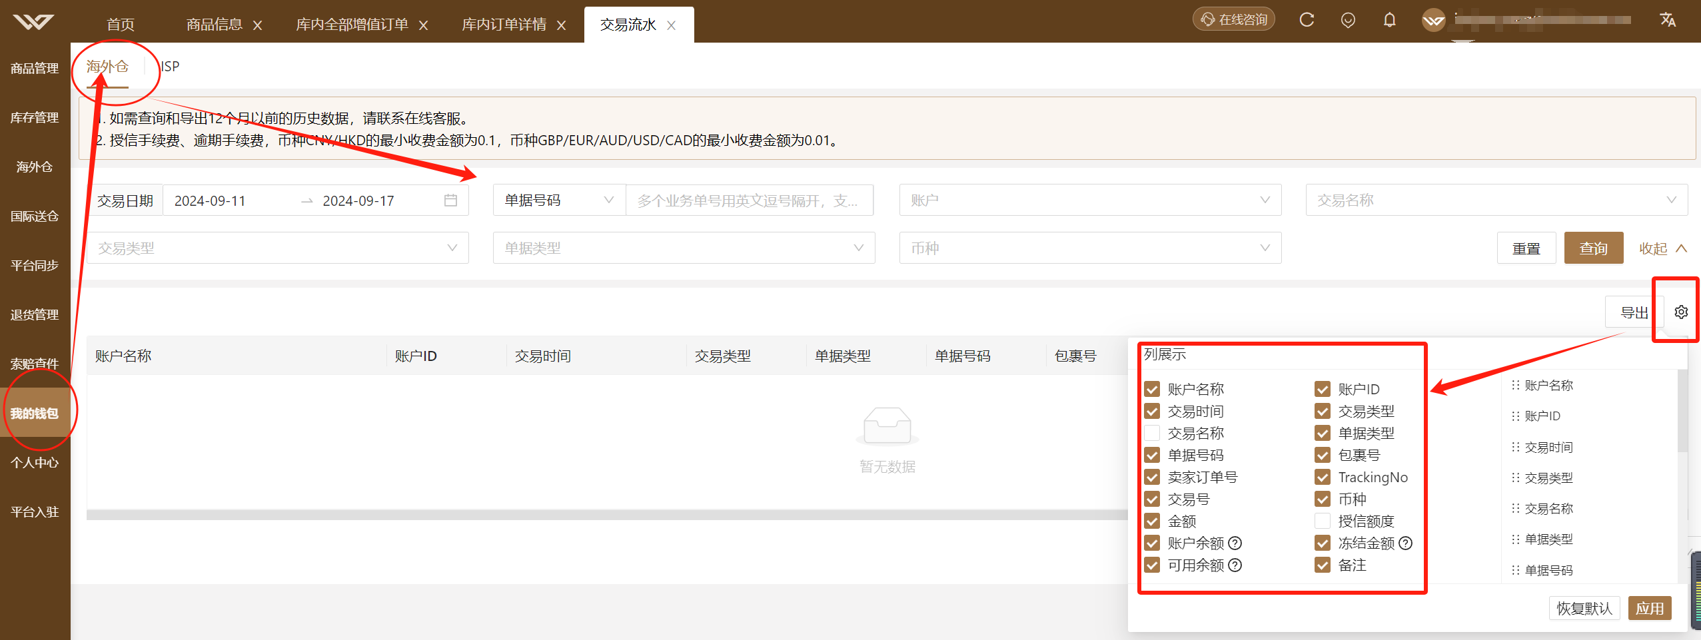Click the drag handle for 单据号码 in the sort list
1701x640 pixels.
1516,570
